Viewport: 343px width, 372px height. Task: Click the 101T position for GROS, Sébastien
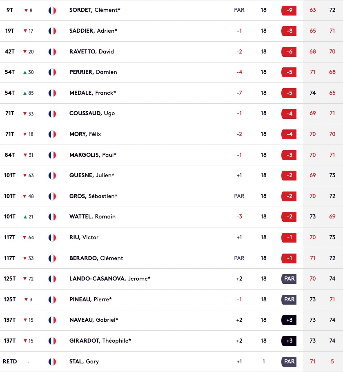click(x=9, y=196)
